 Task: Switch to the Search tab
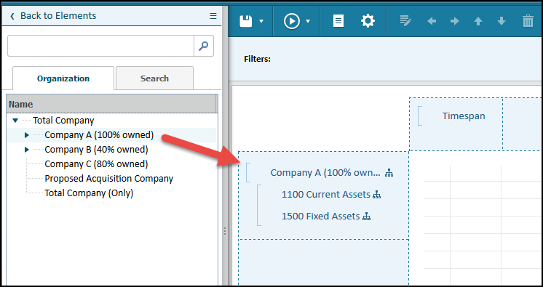154,78
